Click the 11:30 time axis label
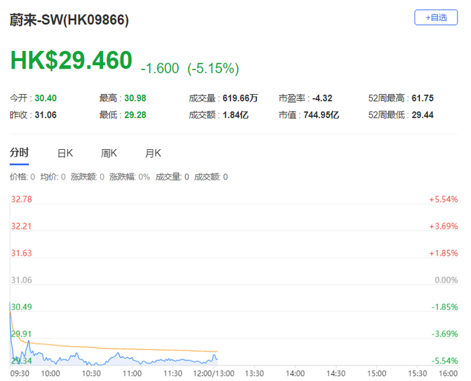Image resolution: width=471 pixels, height=381 pixels. (x=173, y=374)
